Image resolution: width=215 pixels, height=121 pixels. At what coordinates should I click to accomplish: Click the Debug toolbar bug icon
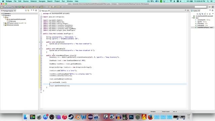[x=16, y=7]
